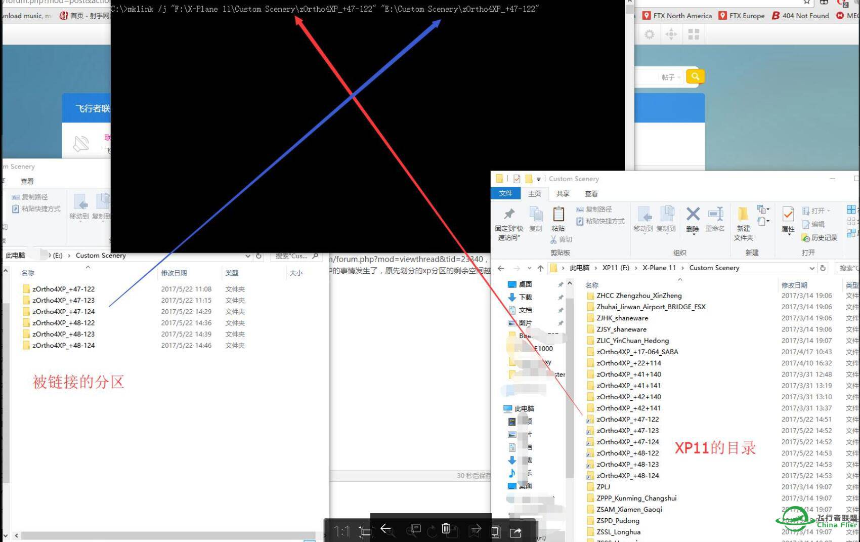Click the back arrow on the image viewer toolbar
The image size is (860, 542).
click(385, 529)
